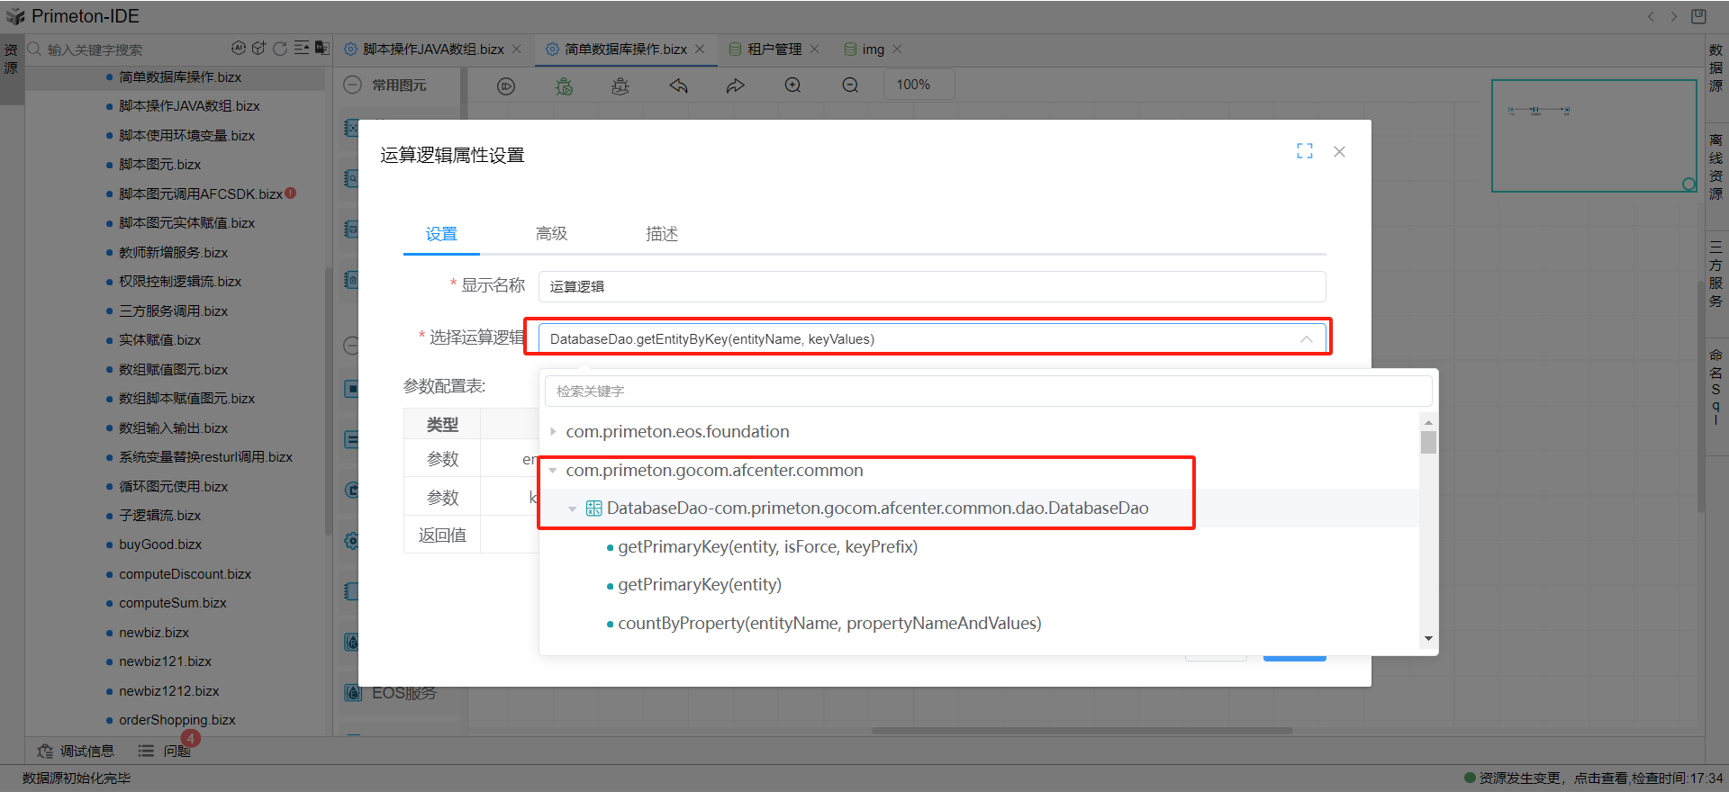Image resolution: width=1729 pixels, height=792 pixels.
Task: Open the 选择运算逻辑 dropdown
Action: [931, 339]
